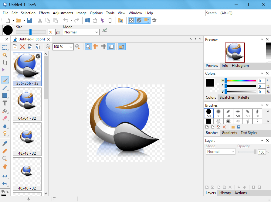Image resolution: width=271 pixels, height=202 pixels.
Task: Click the Hue slider bar
Action: pyautogui.click(x=241, y=80)
